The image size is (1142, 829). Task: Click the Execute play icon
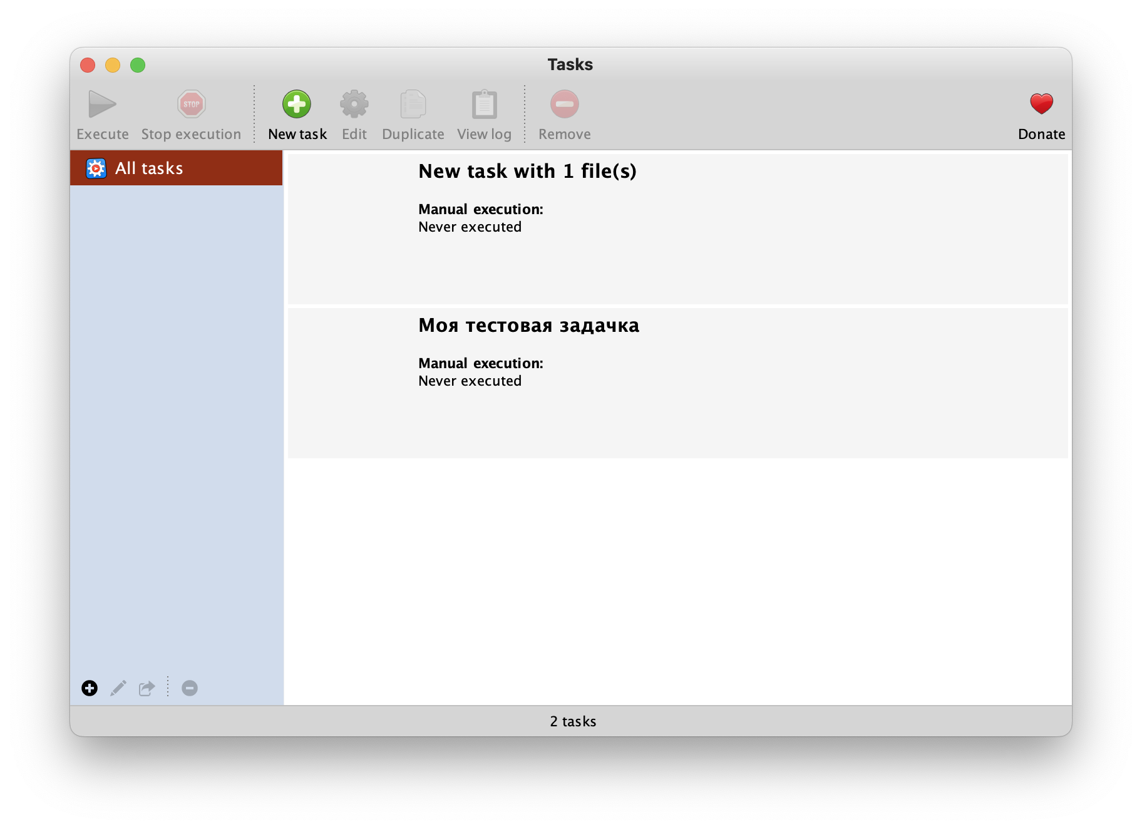pyautogui.click(x=103, y=104)
